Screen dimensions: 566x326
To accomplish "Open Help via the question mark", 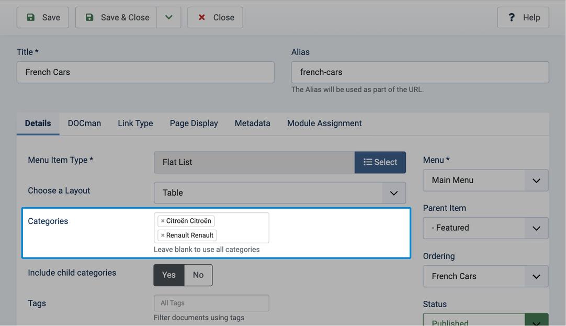I will click(x=523, y=17).
